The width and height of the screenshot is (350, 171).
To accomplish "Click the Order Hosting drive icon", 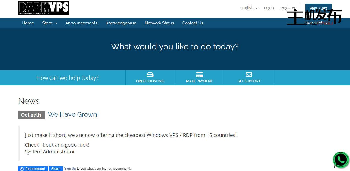I will pyautogui.click(x=150, y=75).
